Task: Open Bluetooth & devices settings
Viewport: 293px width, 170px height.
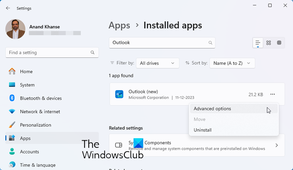Action: coord(52,98)
